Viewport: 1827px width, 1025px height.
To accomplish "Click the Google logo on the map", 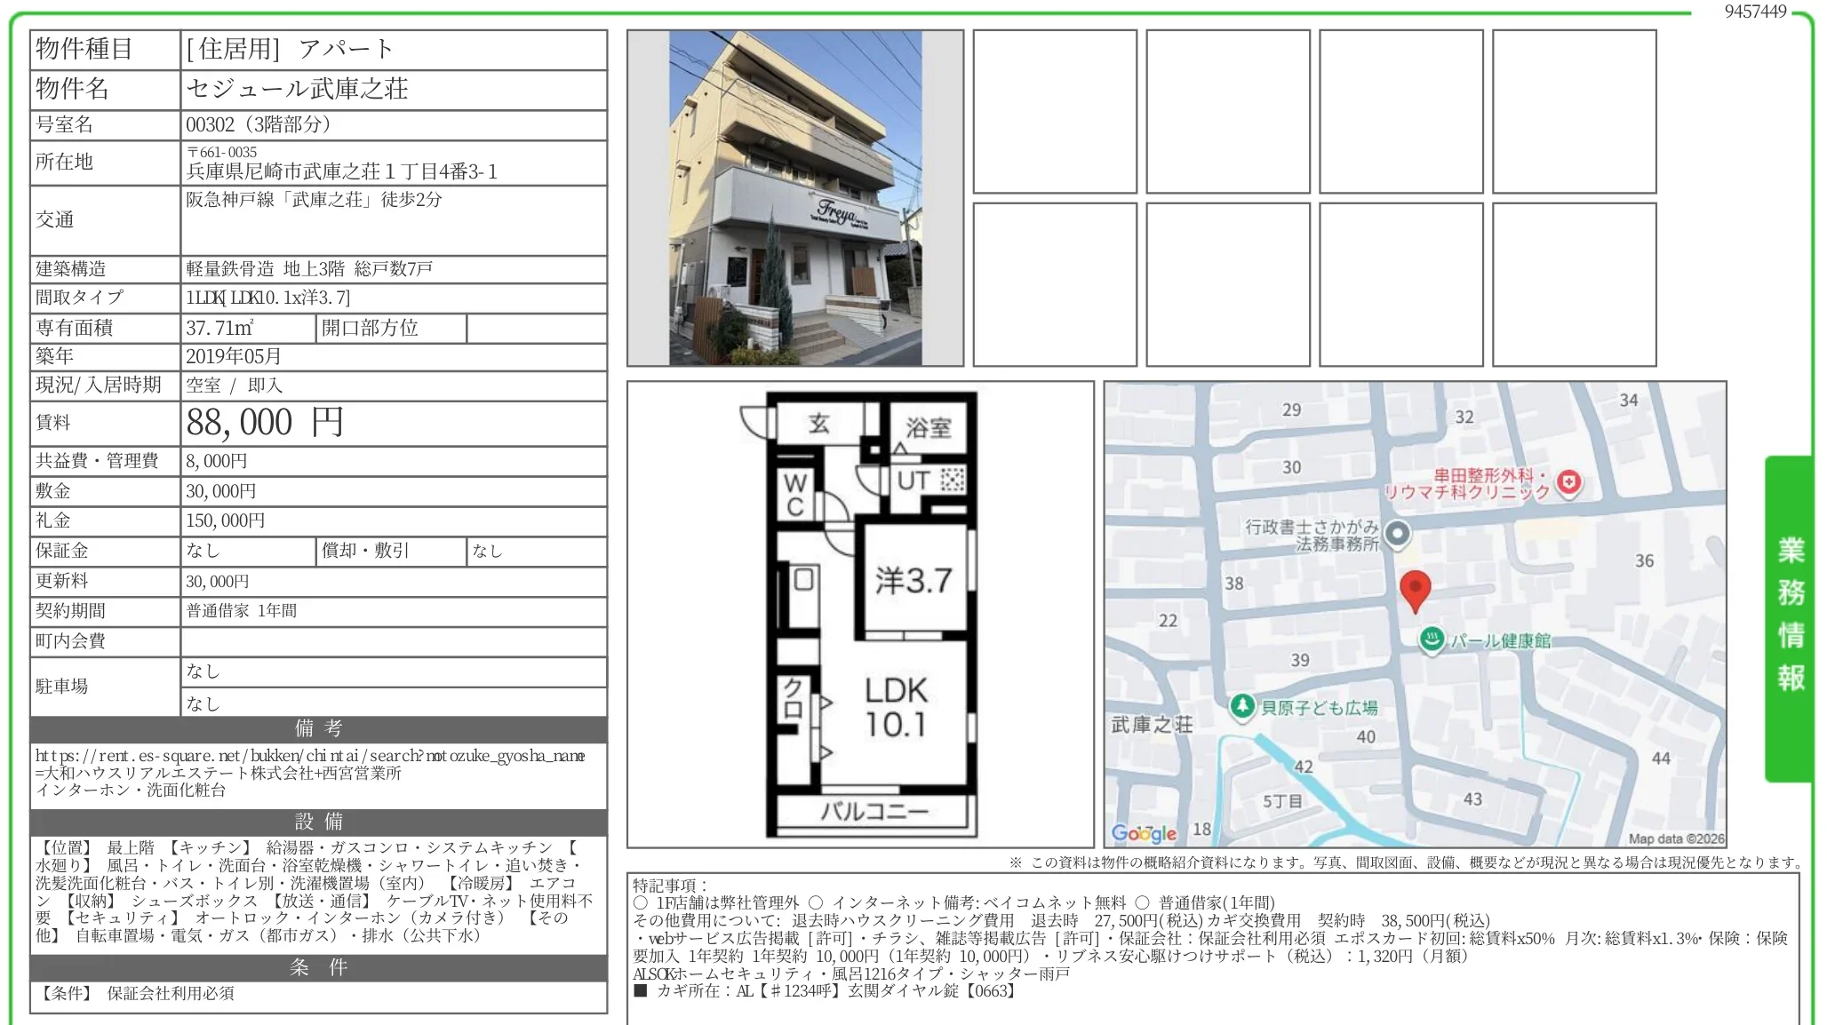I will tap(1144, 833).
